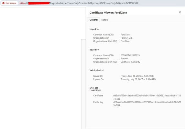This screenshot has width=185, height=129.
Task: Select the Public Key fingerprint value
Action: tap(147, 104)
